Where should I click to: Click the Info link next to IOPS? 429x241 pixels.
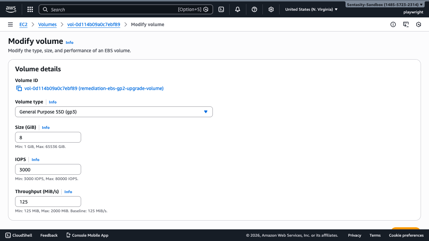36,160
